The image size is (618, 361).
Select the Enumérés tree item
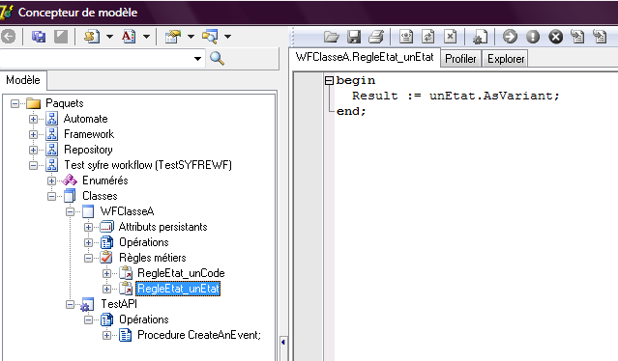point(105,180)
